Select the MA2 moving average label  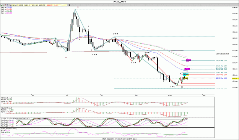[7, 9]
